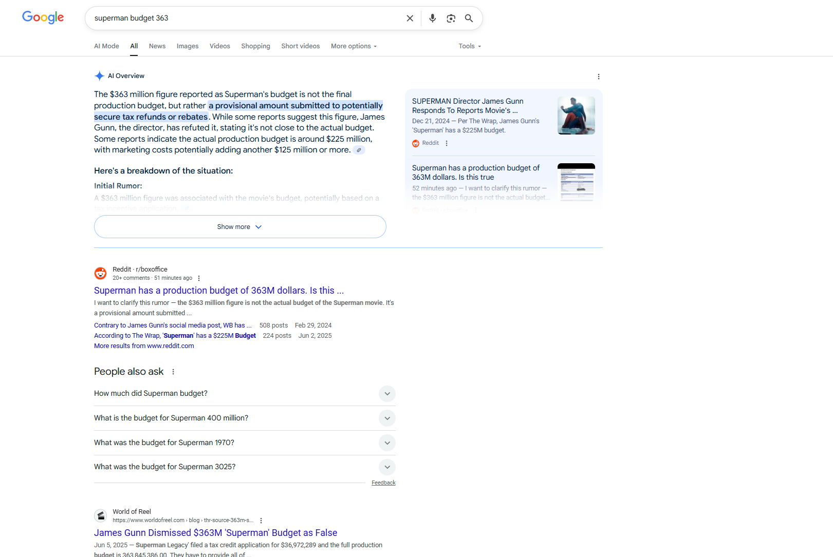Start voice search with microphone icon
Viewport: 833px width, 557px height.
click(x=433, y=18)
